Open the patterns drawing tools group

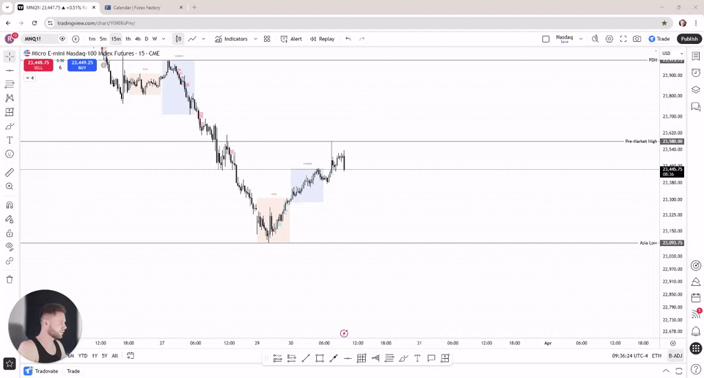point(10,98)
